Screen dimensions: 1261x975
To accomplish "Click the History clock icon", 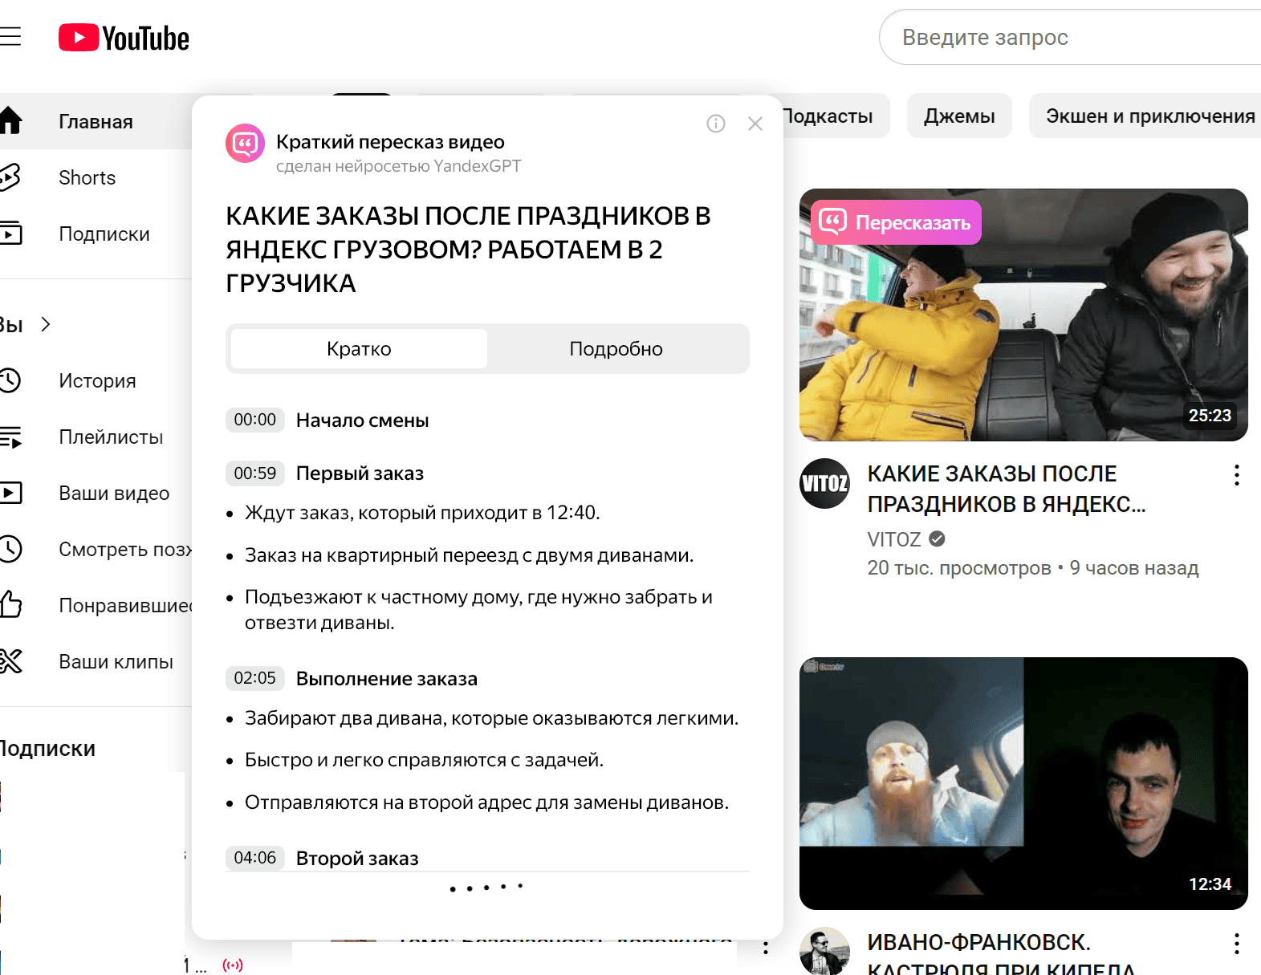I will pos(10,380).
